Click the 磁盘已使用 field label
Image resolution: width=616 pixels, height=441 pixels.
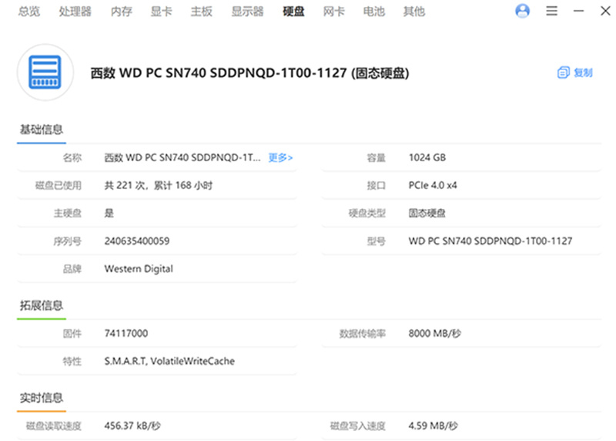pos(59,185)
